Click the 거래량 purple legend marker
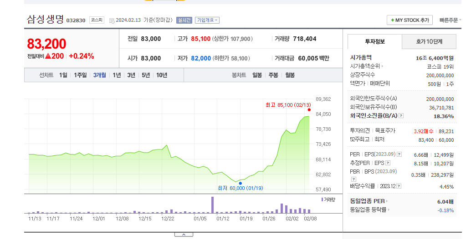471x239 pixels. (323, 199)
